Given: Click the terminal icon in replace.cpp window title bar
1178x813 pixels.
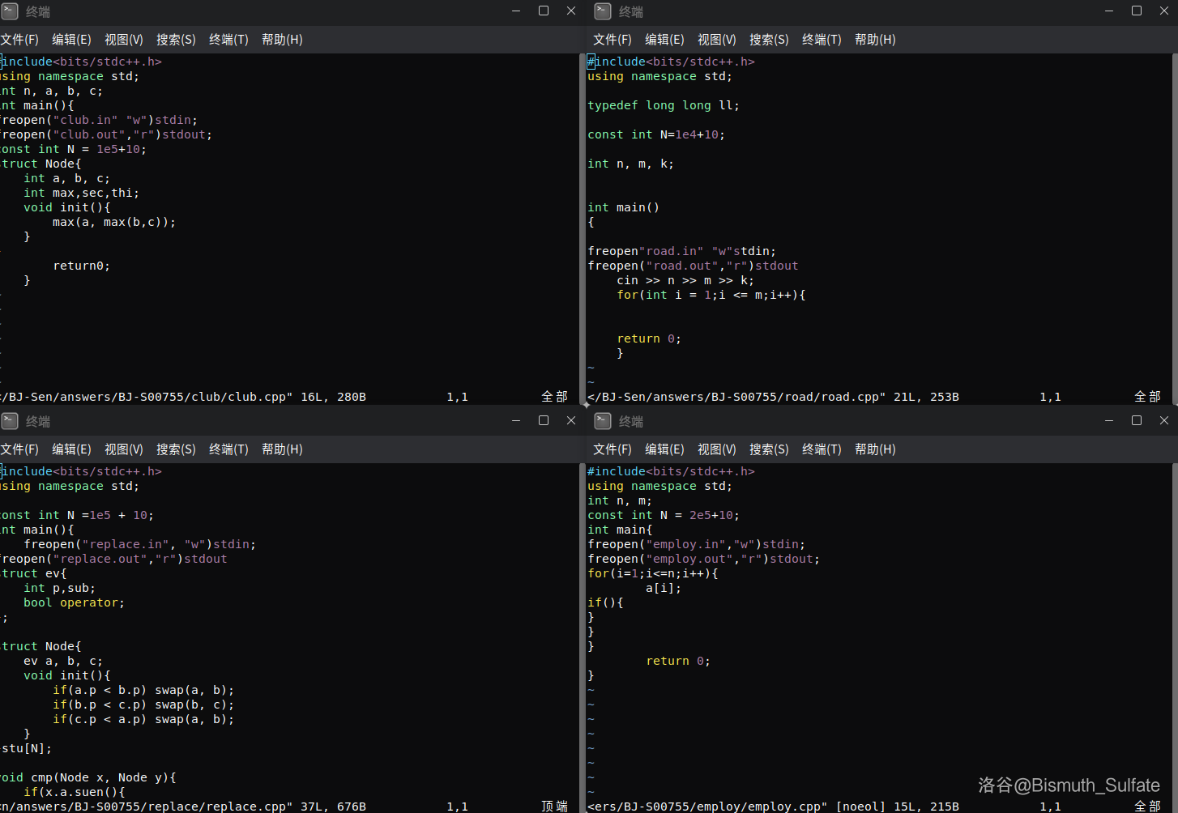Looking at the screenshot, I should tap(10, 421).
